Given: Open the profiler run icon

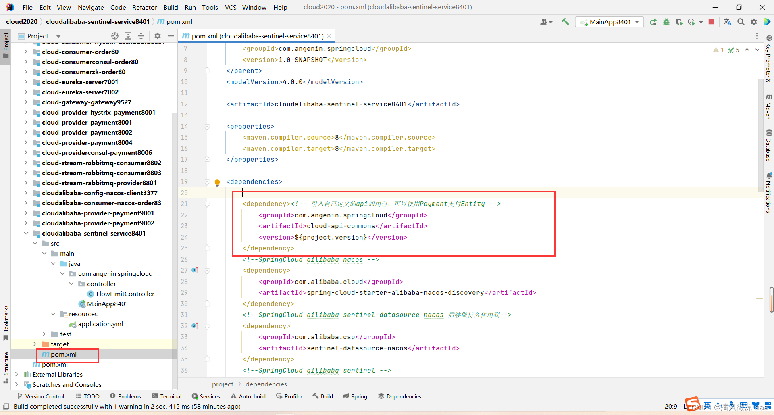Looking at the screenshot, I should (x=692, y=22).
